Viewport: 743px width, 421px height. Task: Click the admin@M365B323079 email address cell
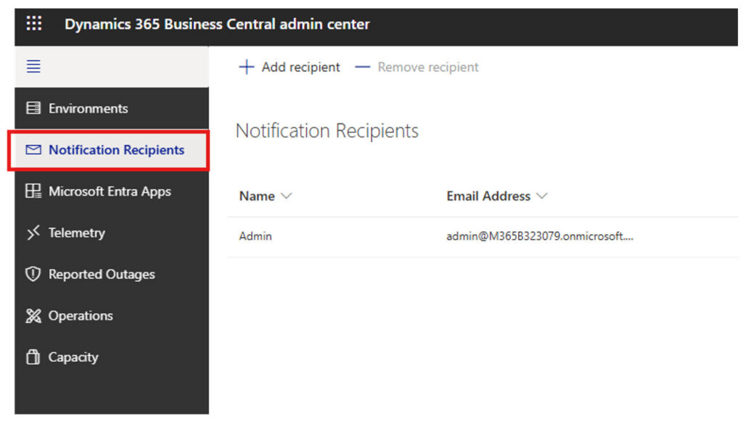(x=540, y=236)
